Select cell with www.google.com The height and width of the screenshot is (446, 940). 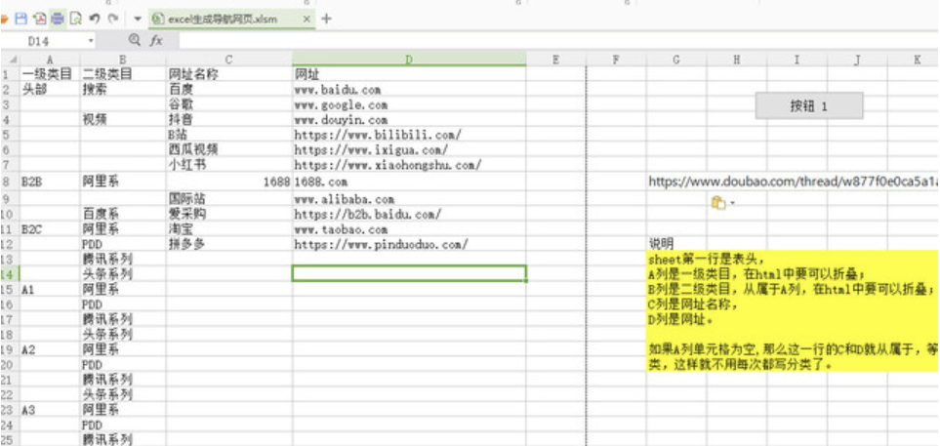pyautogui.click(x=409, y=104)
